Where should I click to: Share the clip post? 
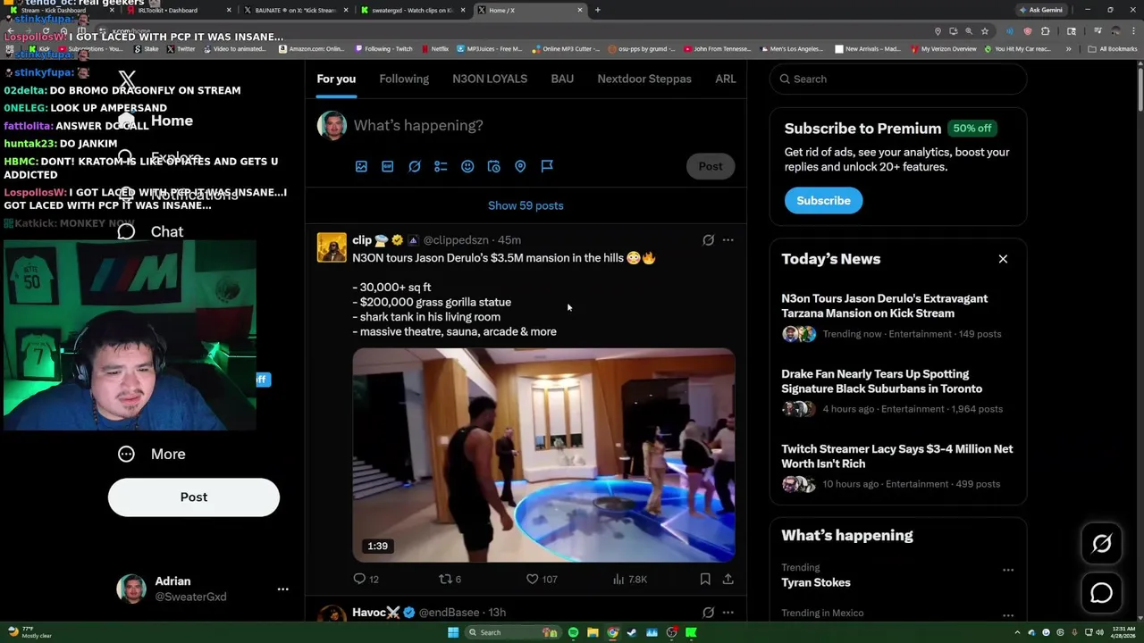click(x=728, y=579)
